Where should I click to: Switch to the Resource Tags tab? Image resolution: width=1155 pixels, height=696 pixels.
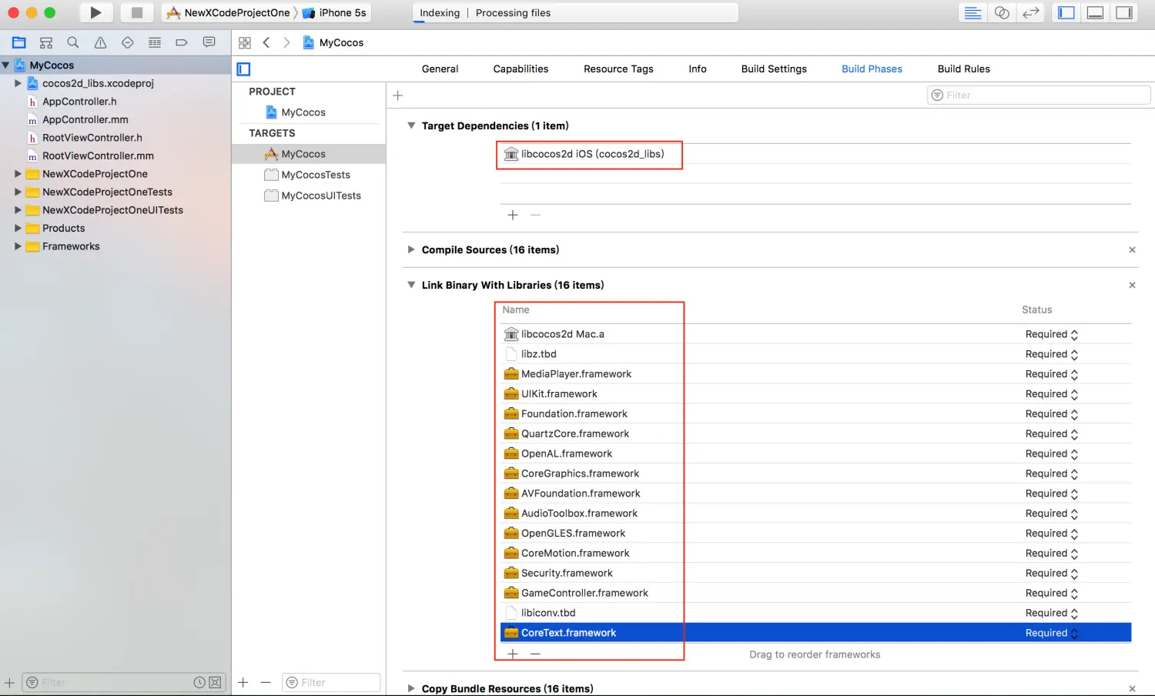click(618, 69)
